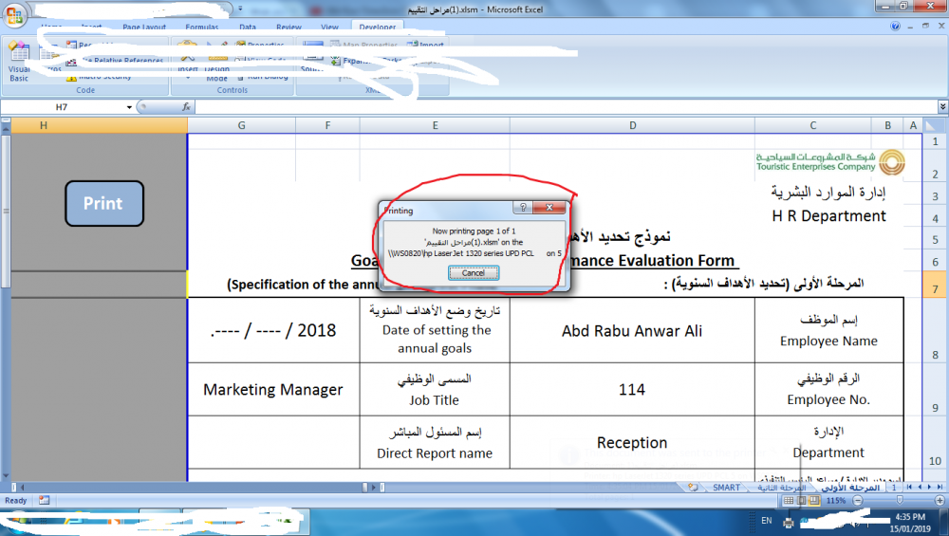The height and width of the screenshot is (536, 949).
Task: Click inside the formula bar
Action: tap(566, 107)
